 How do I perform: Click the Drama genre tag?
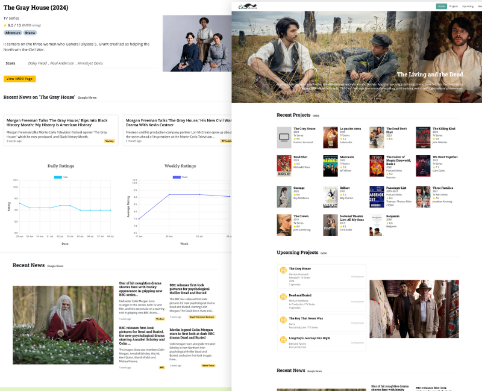pos(30,32)
